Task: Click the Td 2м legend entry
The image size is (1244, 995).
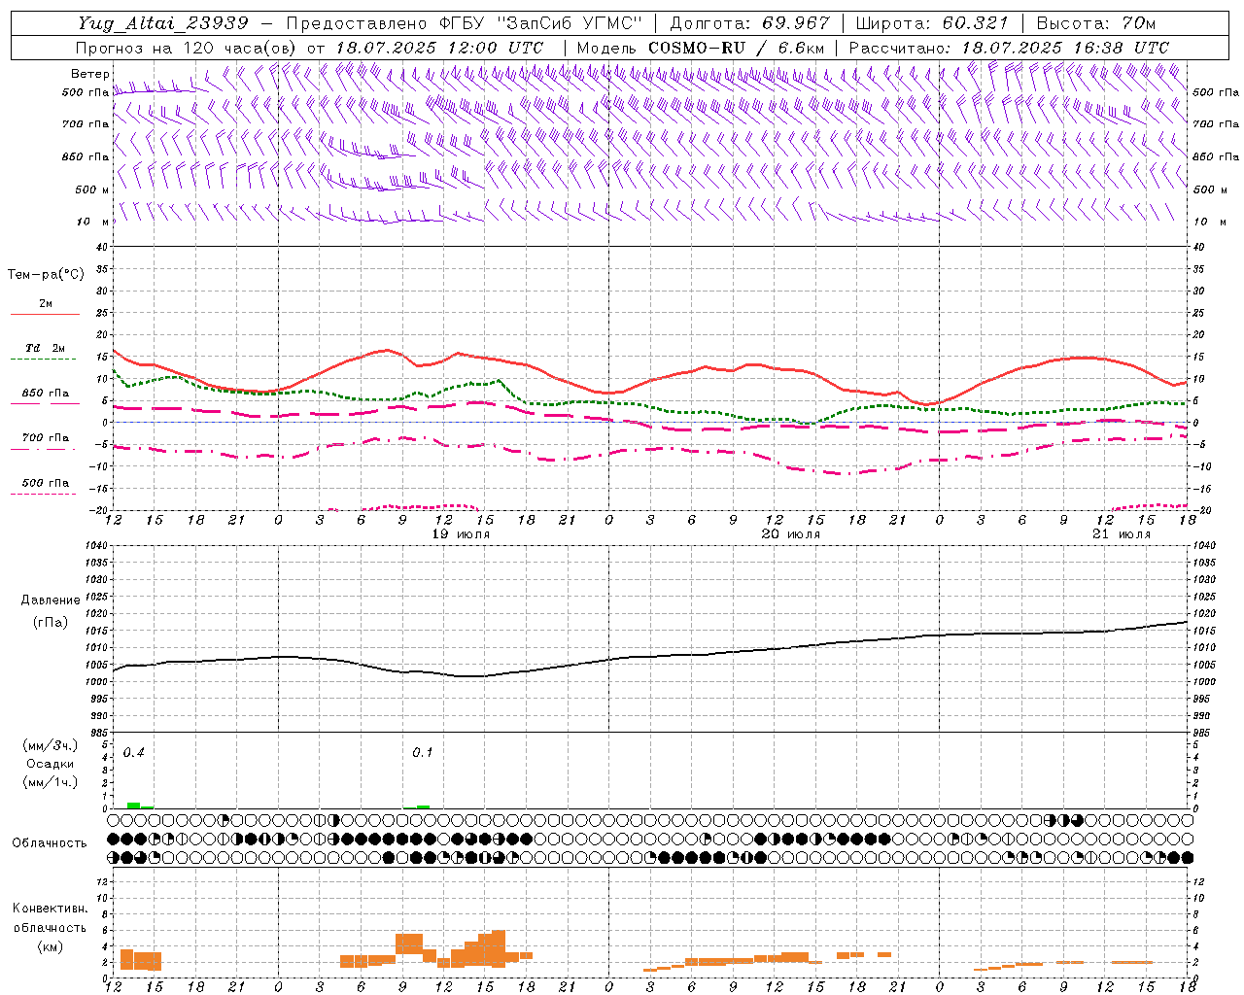Action: click(45, 348)
